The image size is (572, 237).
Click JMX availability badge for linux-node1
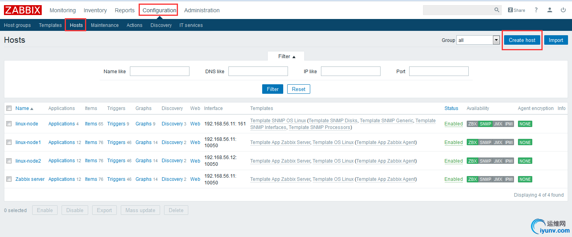coord(498,142)
